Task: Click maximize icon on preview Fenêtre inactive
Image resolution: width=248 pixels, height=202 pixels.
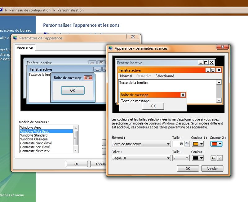Action: 206,63
